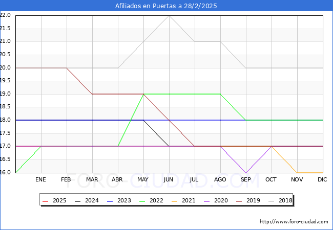This screenshot has width=333, height=230.
Task: Click the 2018 line peak at June
Action: pos(169,16)
